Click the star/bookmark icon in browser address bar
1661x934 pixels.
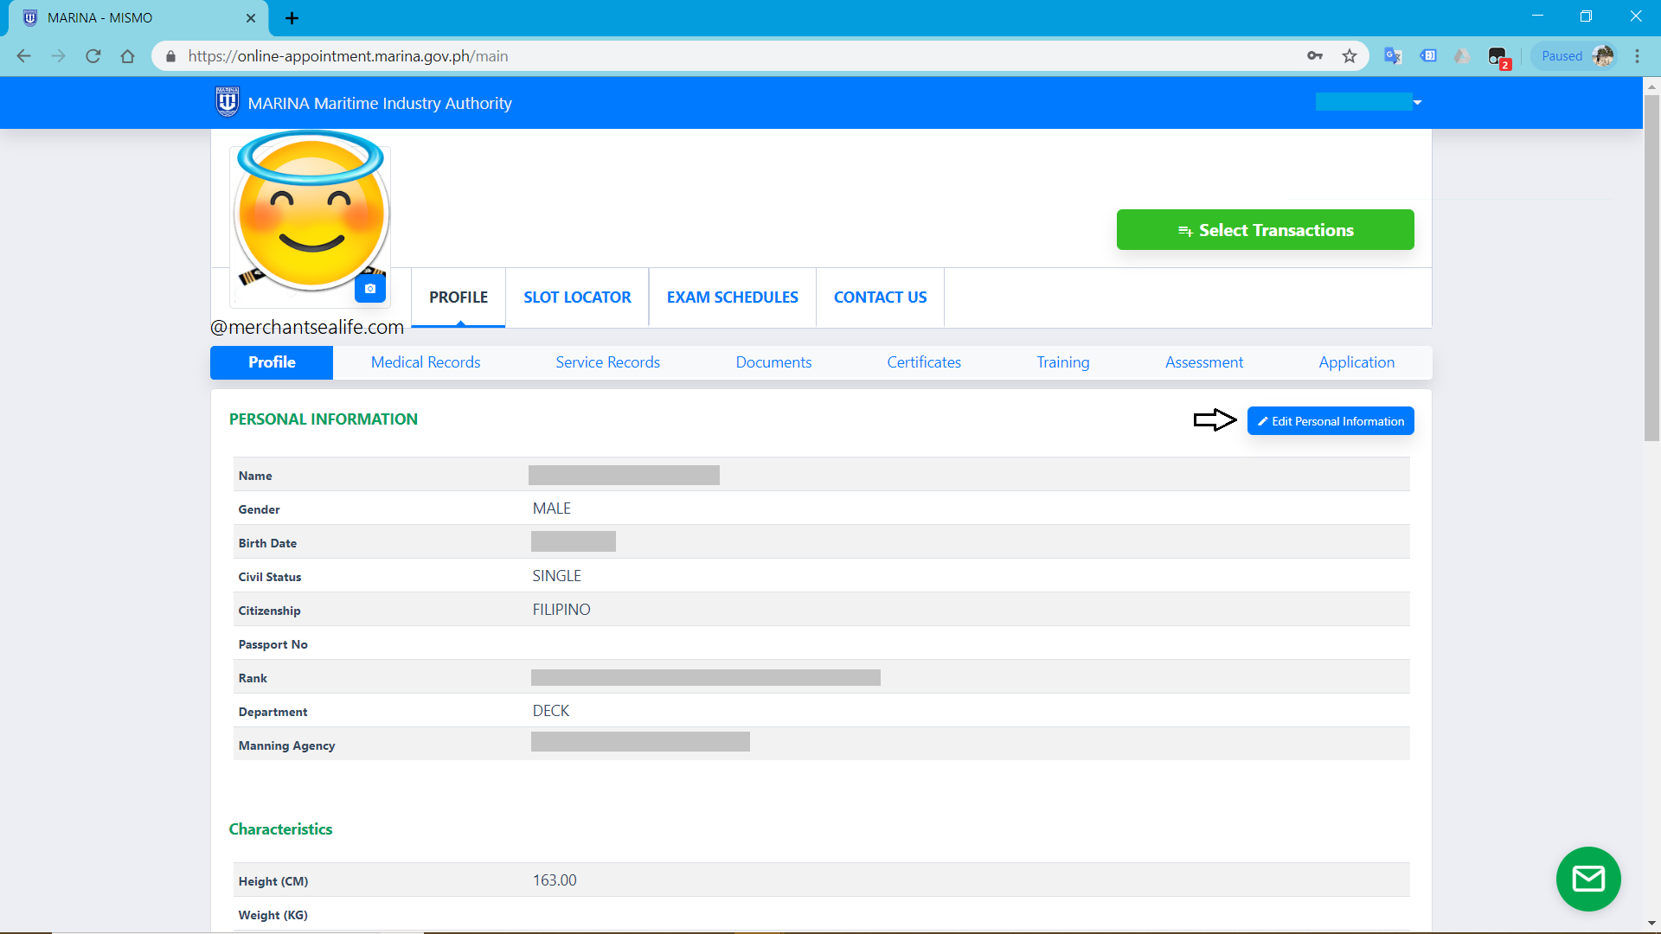[x=1349, y=56]
